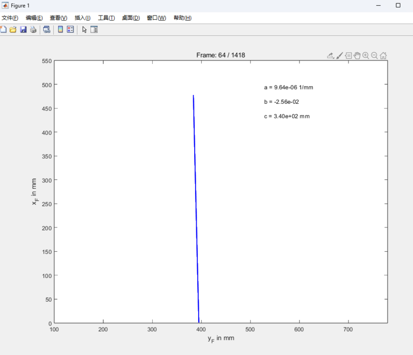Click the New Figure toolbar icon
Screen dimensions: 413x355
3,30
